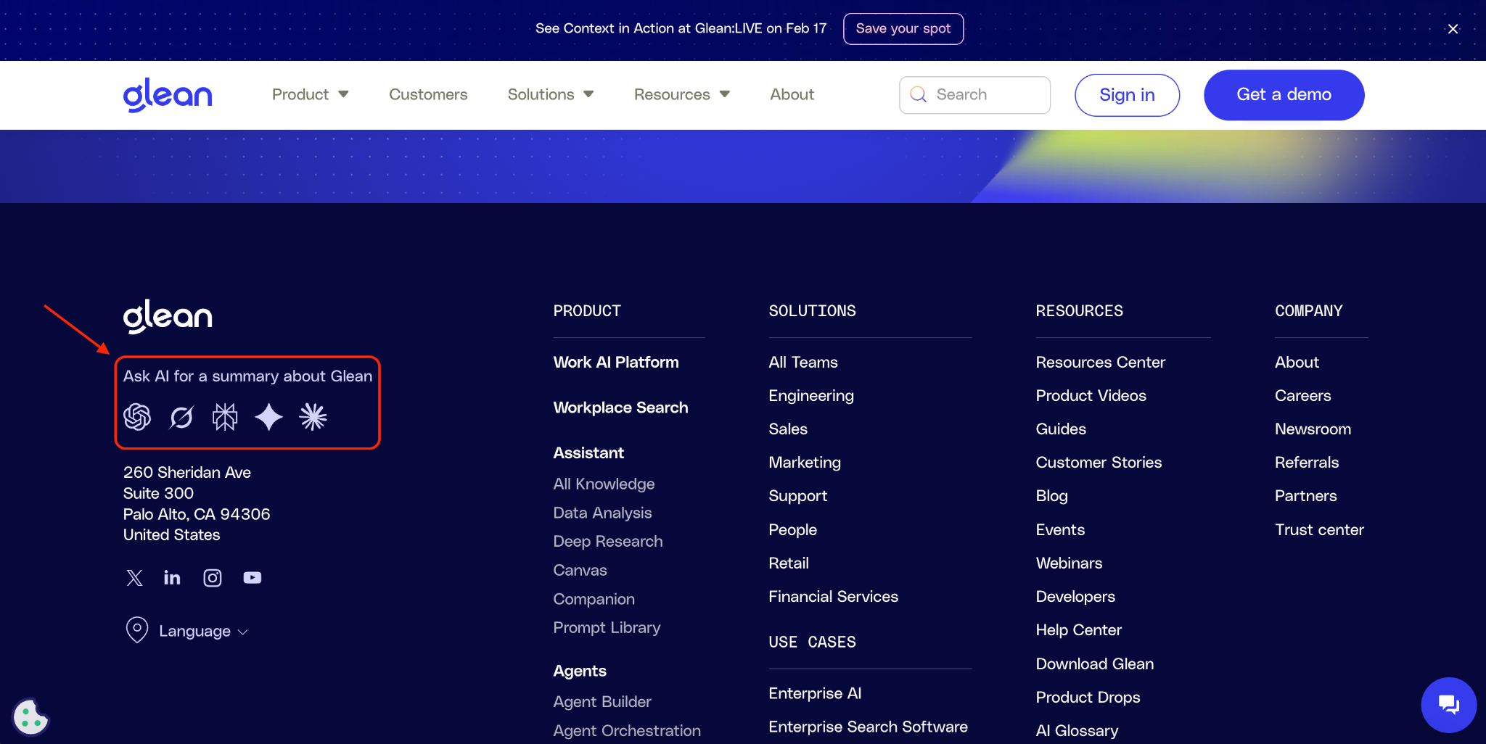
Task: Open Blog link
Action: point(1052,495)
